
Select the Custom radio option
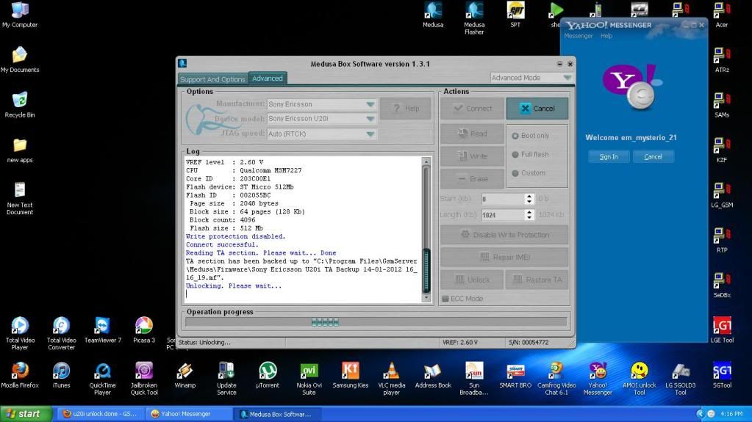click(x=515, y=173)
